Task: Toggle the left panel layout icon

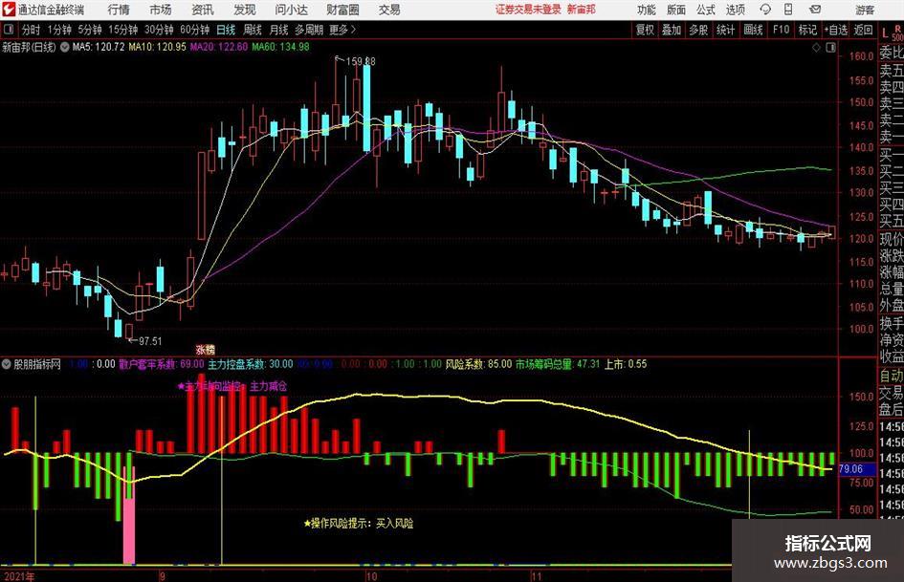Action: pyautogui.click(x=8, y=30)
